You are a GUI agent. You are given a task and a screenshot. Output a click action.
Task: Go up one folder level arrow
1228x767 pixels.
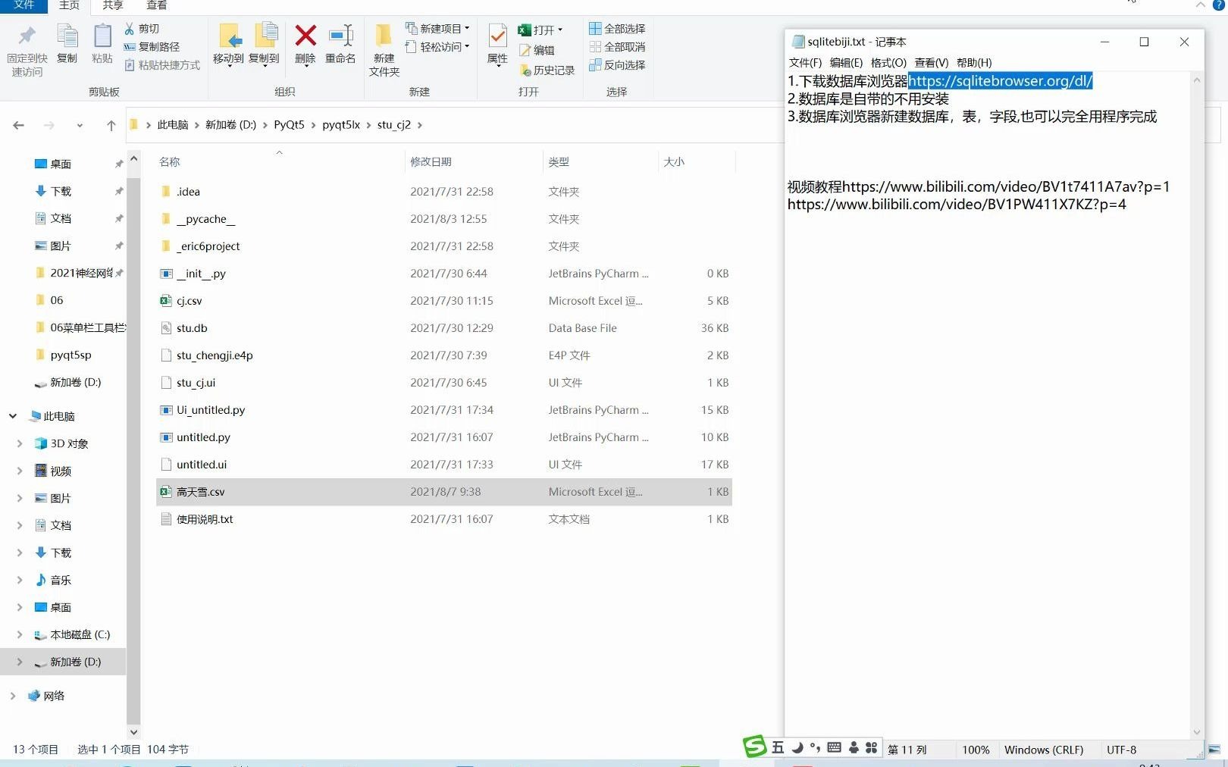point(111,125)
